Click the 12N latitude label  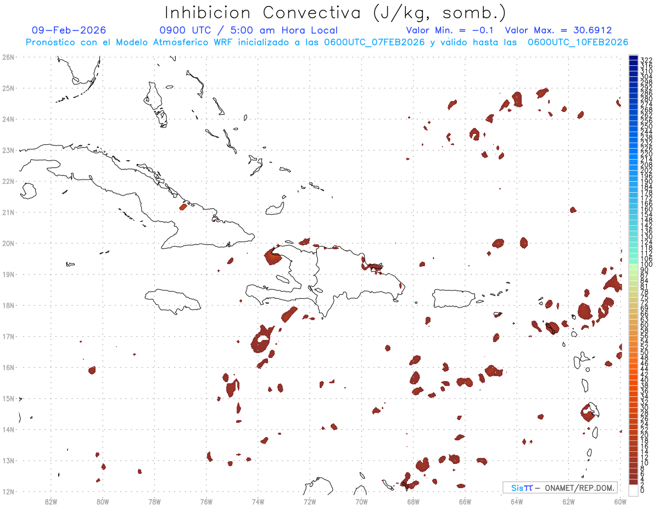click(x=8, y=491)
